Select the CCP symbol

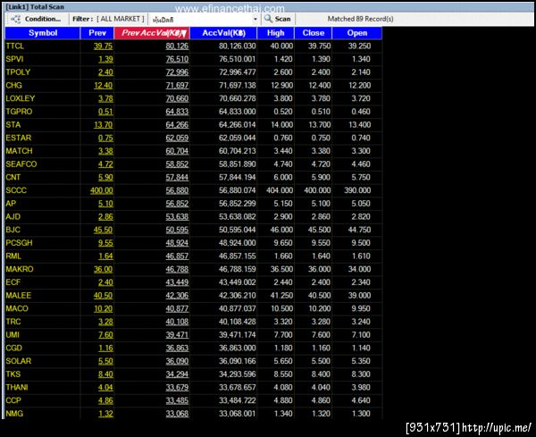point(13,400)
